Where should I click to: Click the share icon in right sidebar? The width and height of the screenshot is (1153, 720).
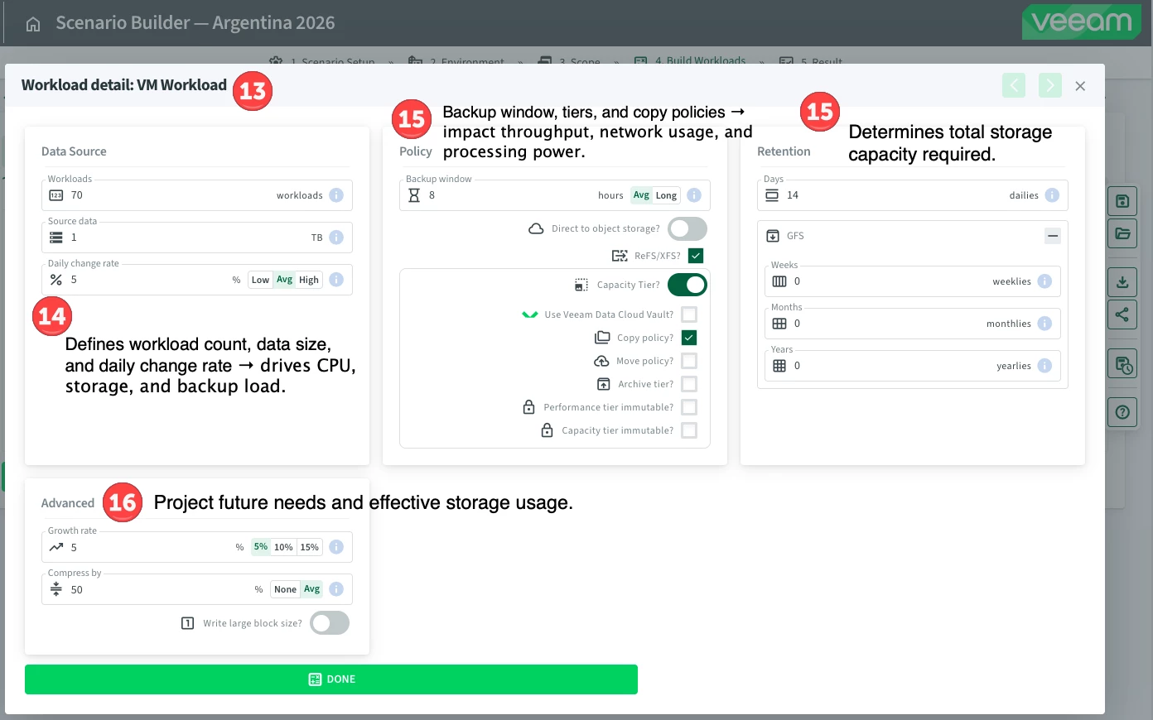(1122, 314)
